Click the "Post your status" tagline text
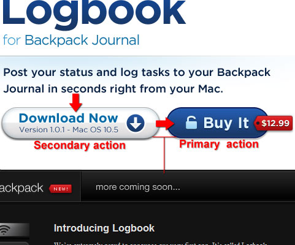This screenshot has height=245, width=295. (137, 80)
